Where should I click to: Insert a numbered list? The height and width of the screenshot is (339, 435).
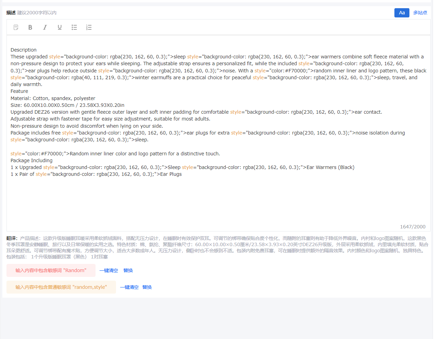pos(89,27)
